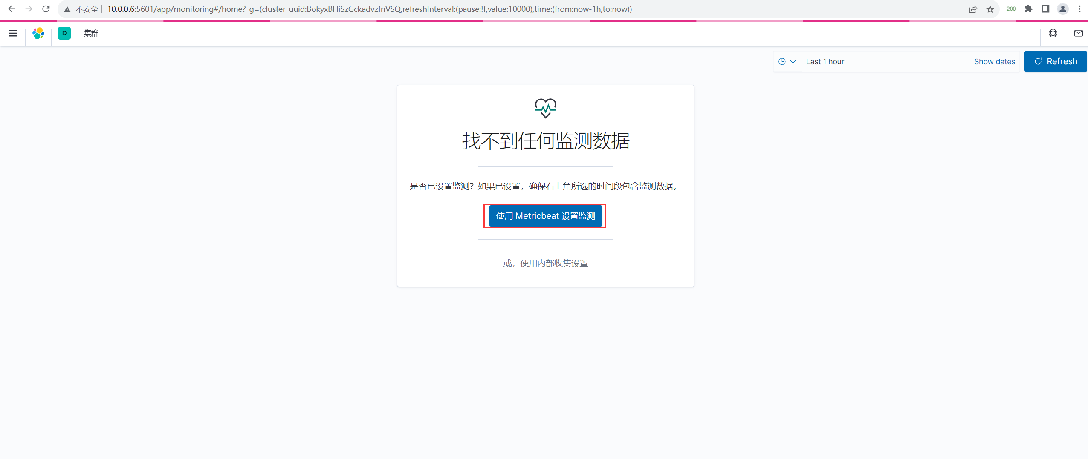
Task: Click the Last 1 hour time range
Action: pyautogui.click(x=825, y=62)
